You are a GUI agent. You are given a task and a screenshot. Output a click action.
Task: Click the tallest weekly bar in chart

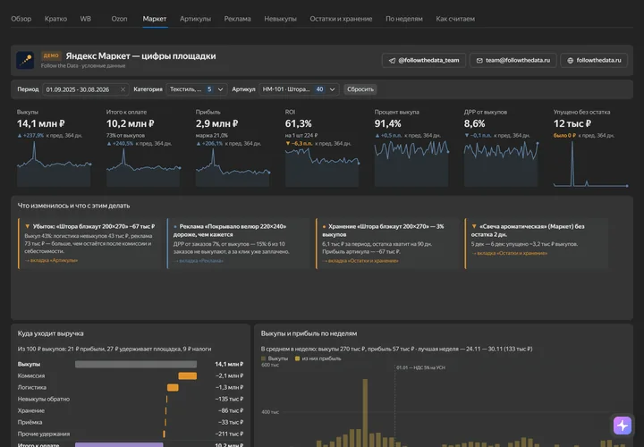tap(365, 413)
